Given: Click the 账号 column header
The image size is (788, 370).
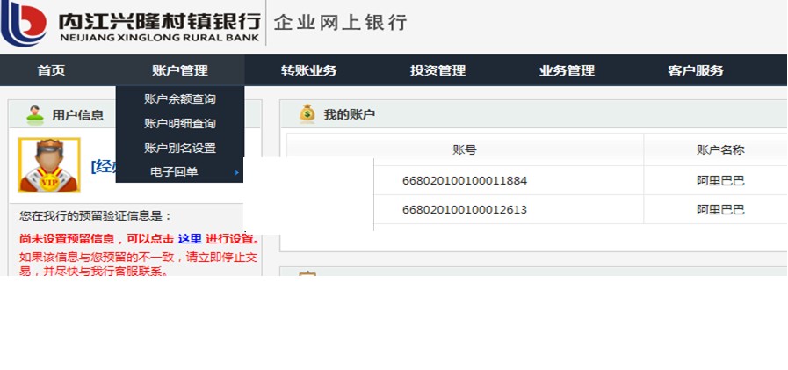Looking at the screenshot, I should [x=464, y=150].
